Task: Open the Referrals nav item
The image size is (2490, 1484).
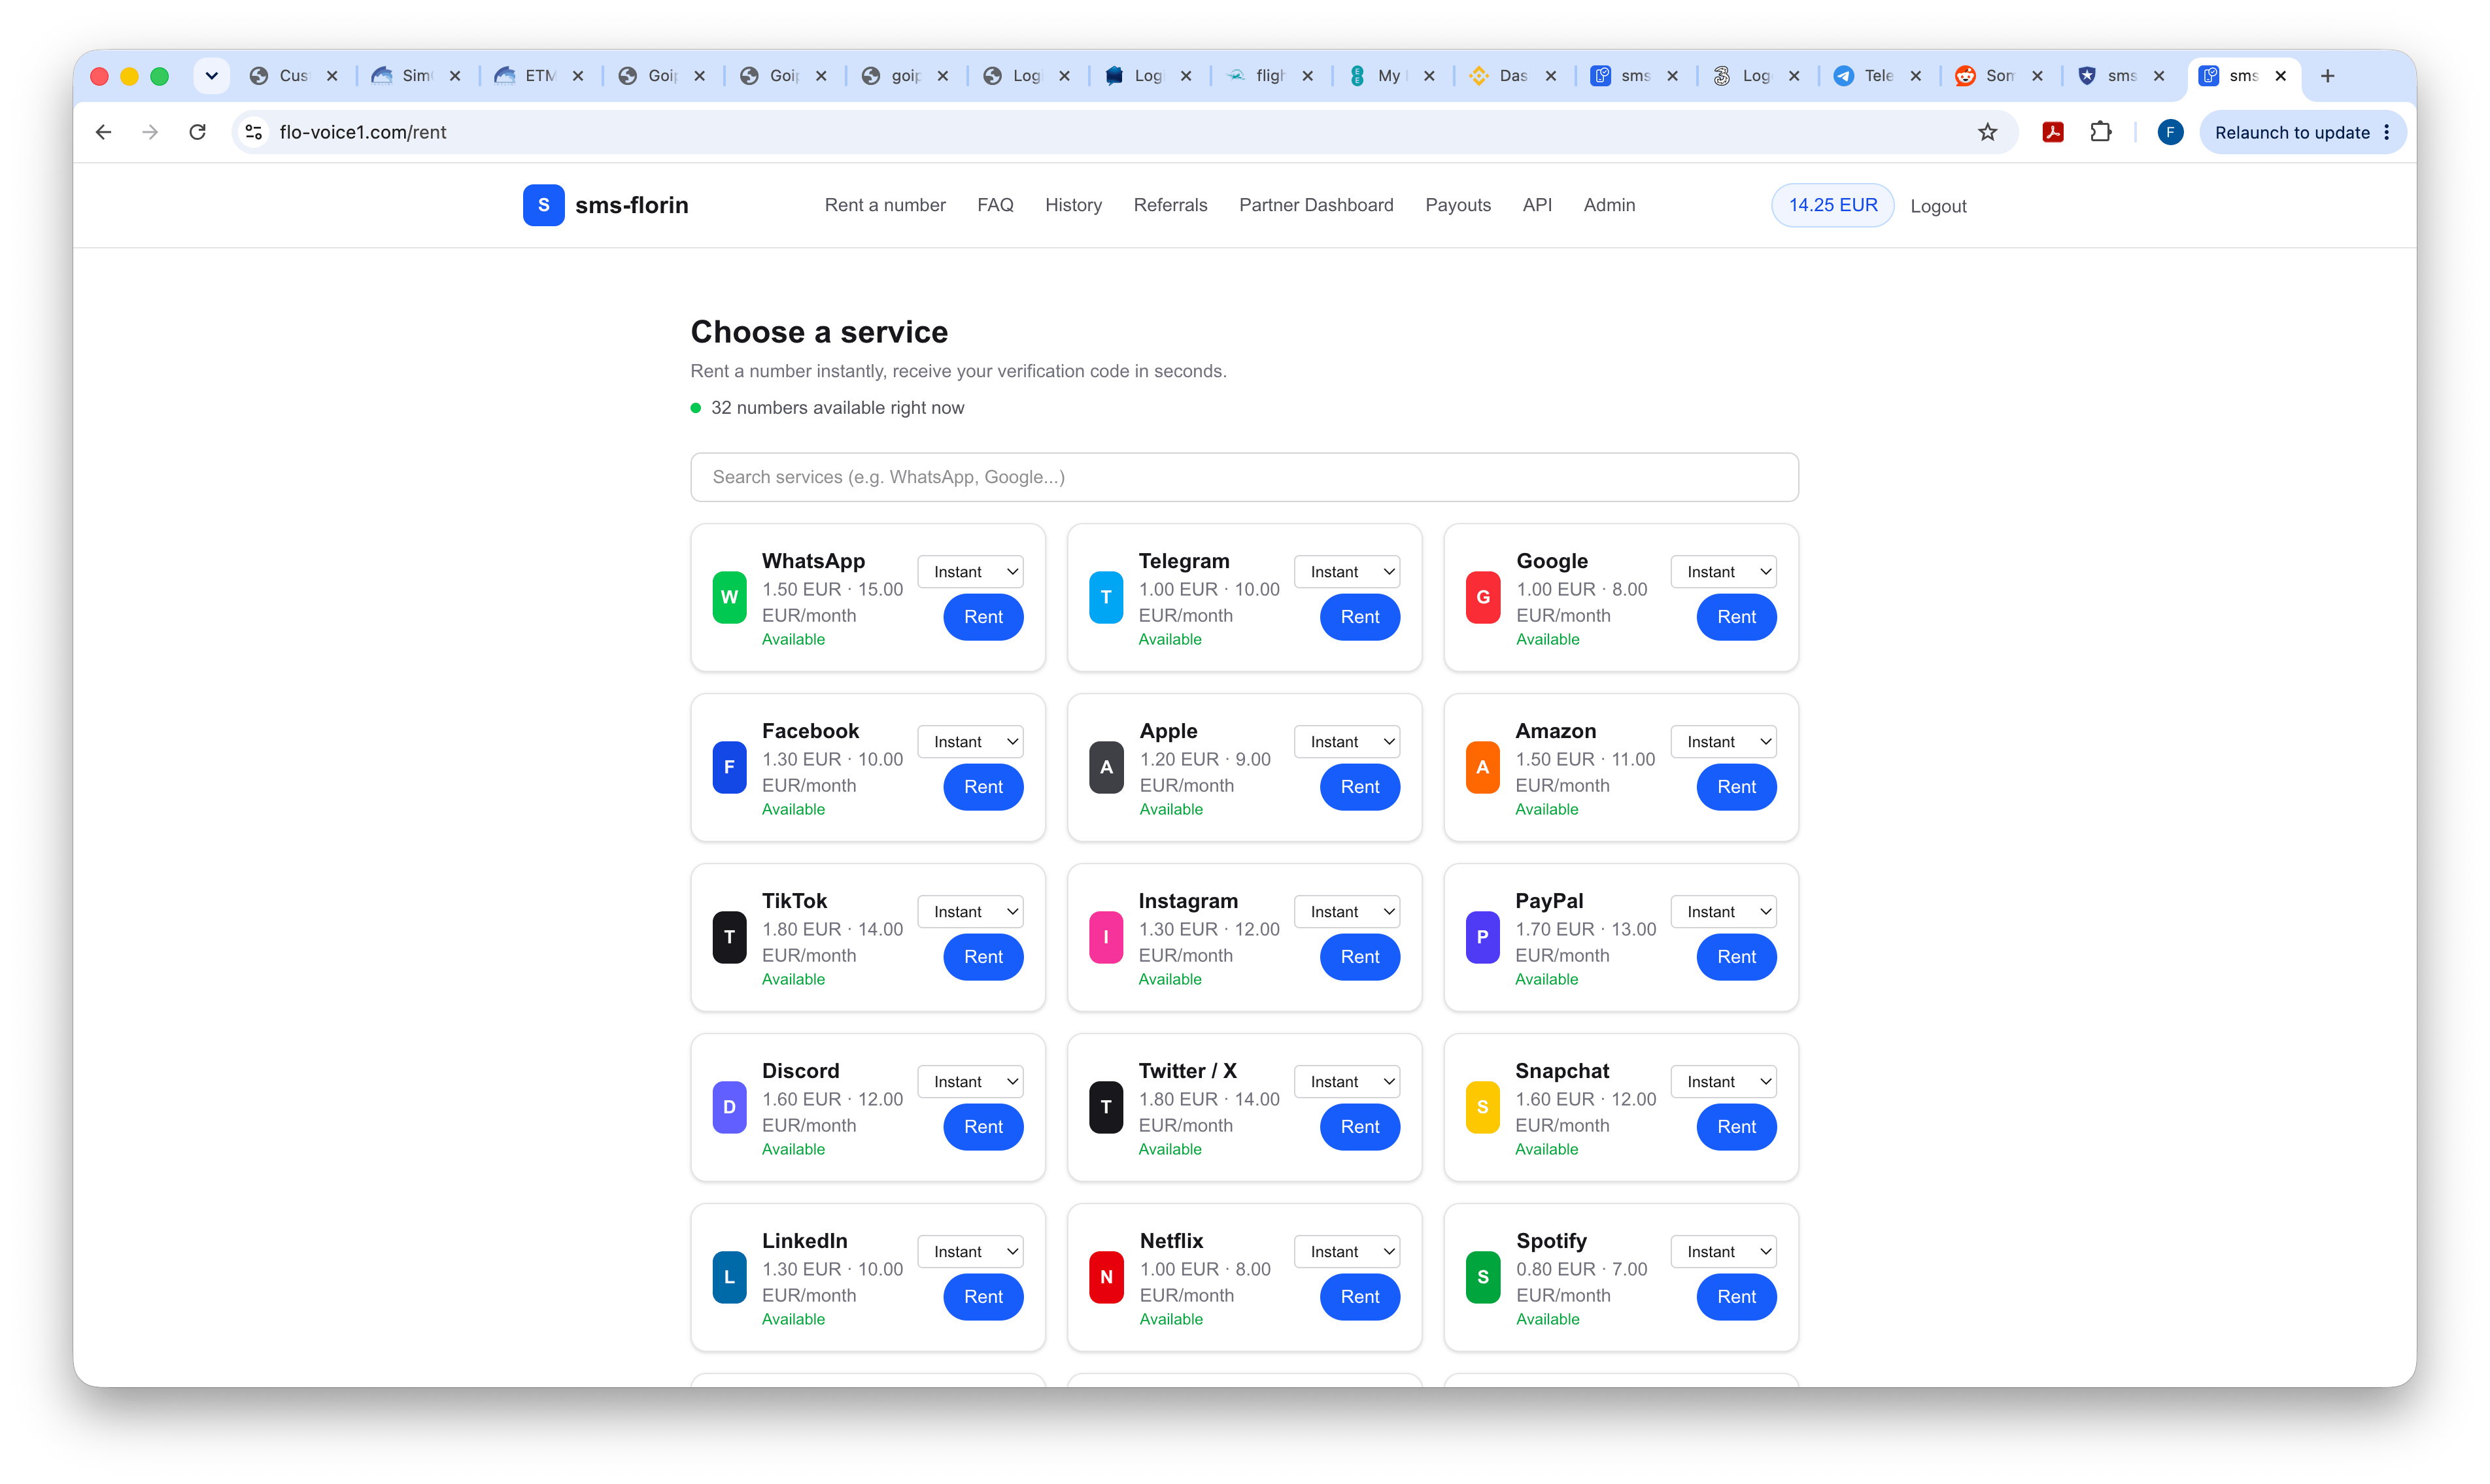Action: [x=1170, y=205]
